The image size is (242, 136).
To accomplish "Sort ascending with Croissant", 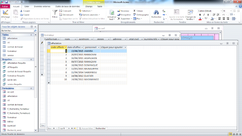I will 65,11.
